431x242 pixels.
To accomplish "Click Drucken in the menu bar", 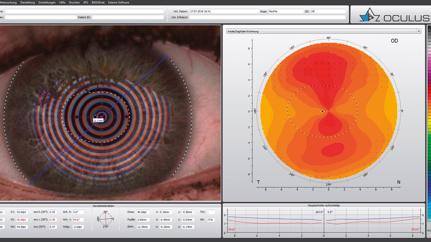I will click(x=74, y=3).
